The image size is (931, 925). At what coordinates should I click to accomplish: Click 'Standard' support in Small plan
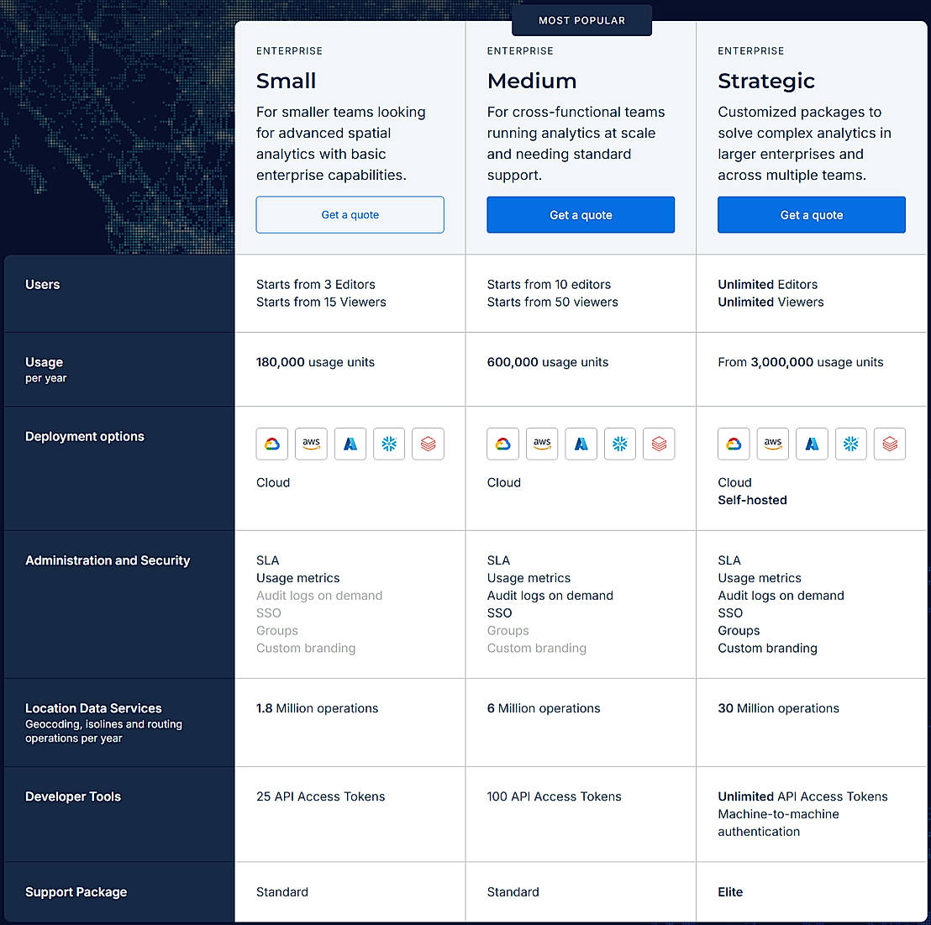pyautogui.click(x=282, y=891)
